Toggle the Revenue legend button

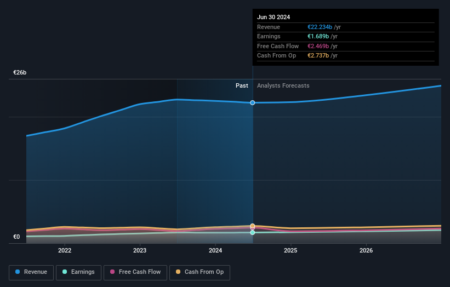pos(31,272)
